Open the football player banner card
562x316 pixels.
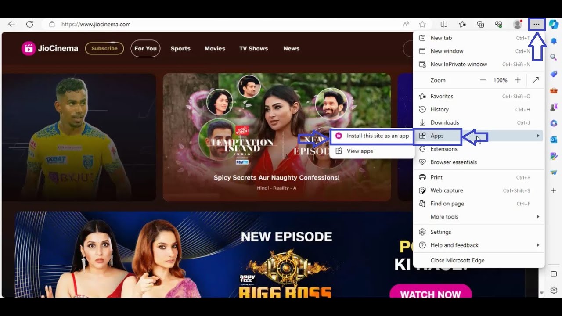[x=79, y=137]
